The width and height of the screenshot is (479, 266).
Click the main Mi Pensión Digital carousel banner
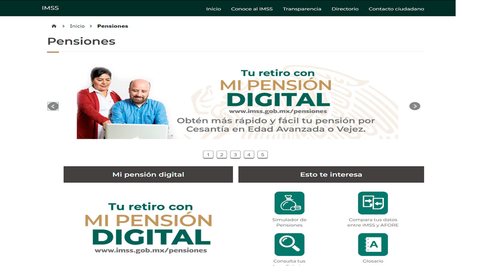(237, 103)
